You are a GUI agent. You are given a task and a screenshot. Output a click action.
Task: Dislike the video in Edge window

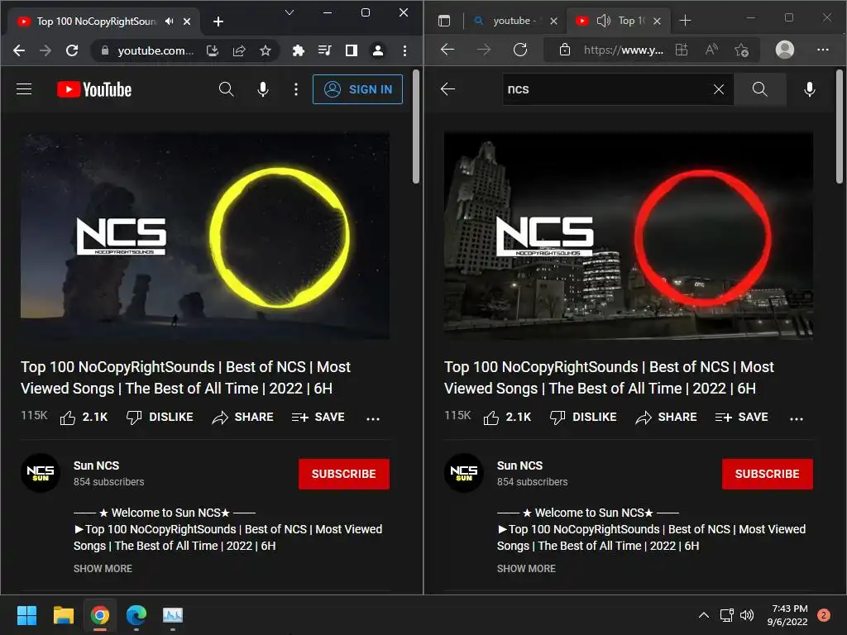(583, 417)
